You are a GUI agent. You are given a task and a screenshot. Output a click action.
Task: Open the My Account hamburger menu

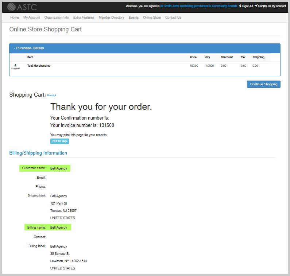click(x=277, y=6)
